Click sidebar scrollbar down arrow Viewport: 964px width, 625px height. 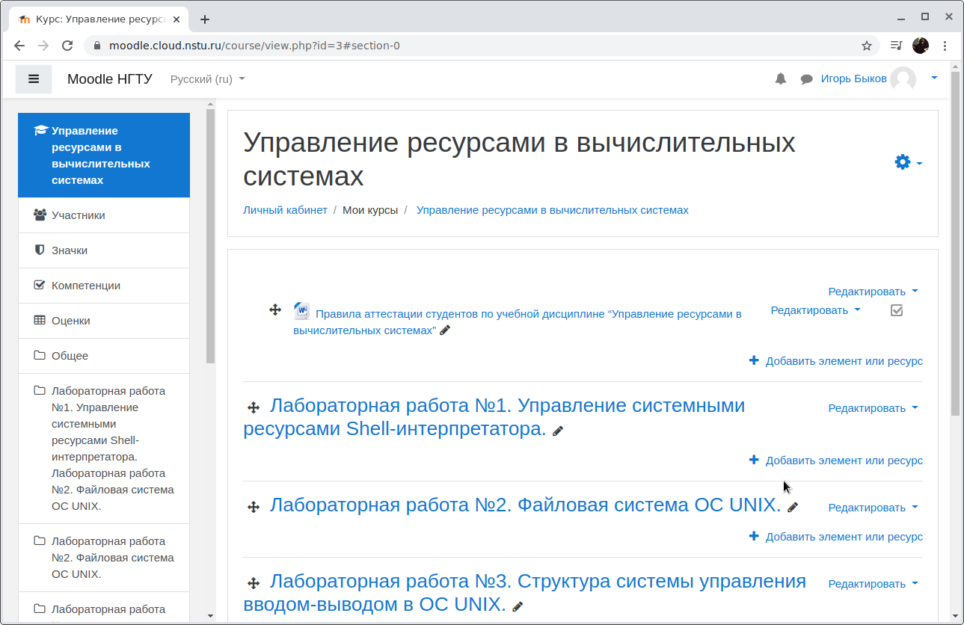(x=210, y=617)
